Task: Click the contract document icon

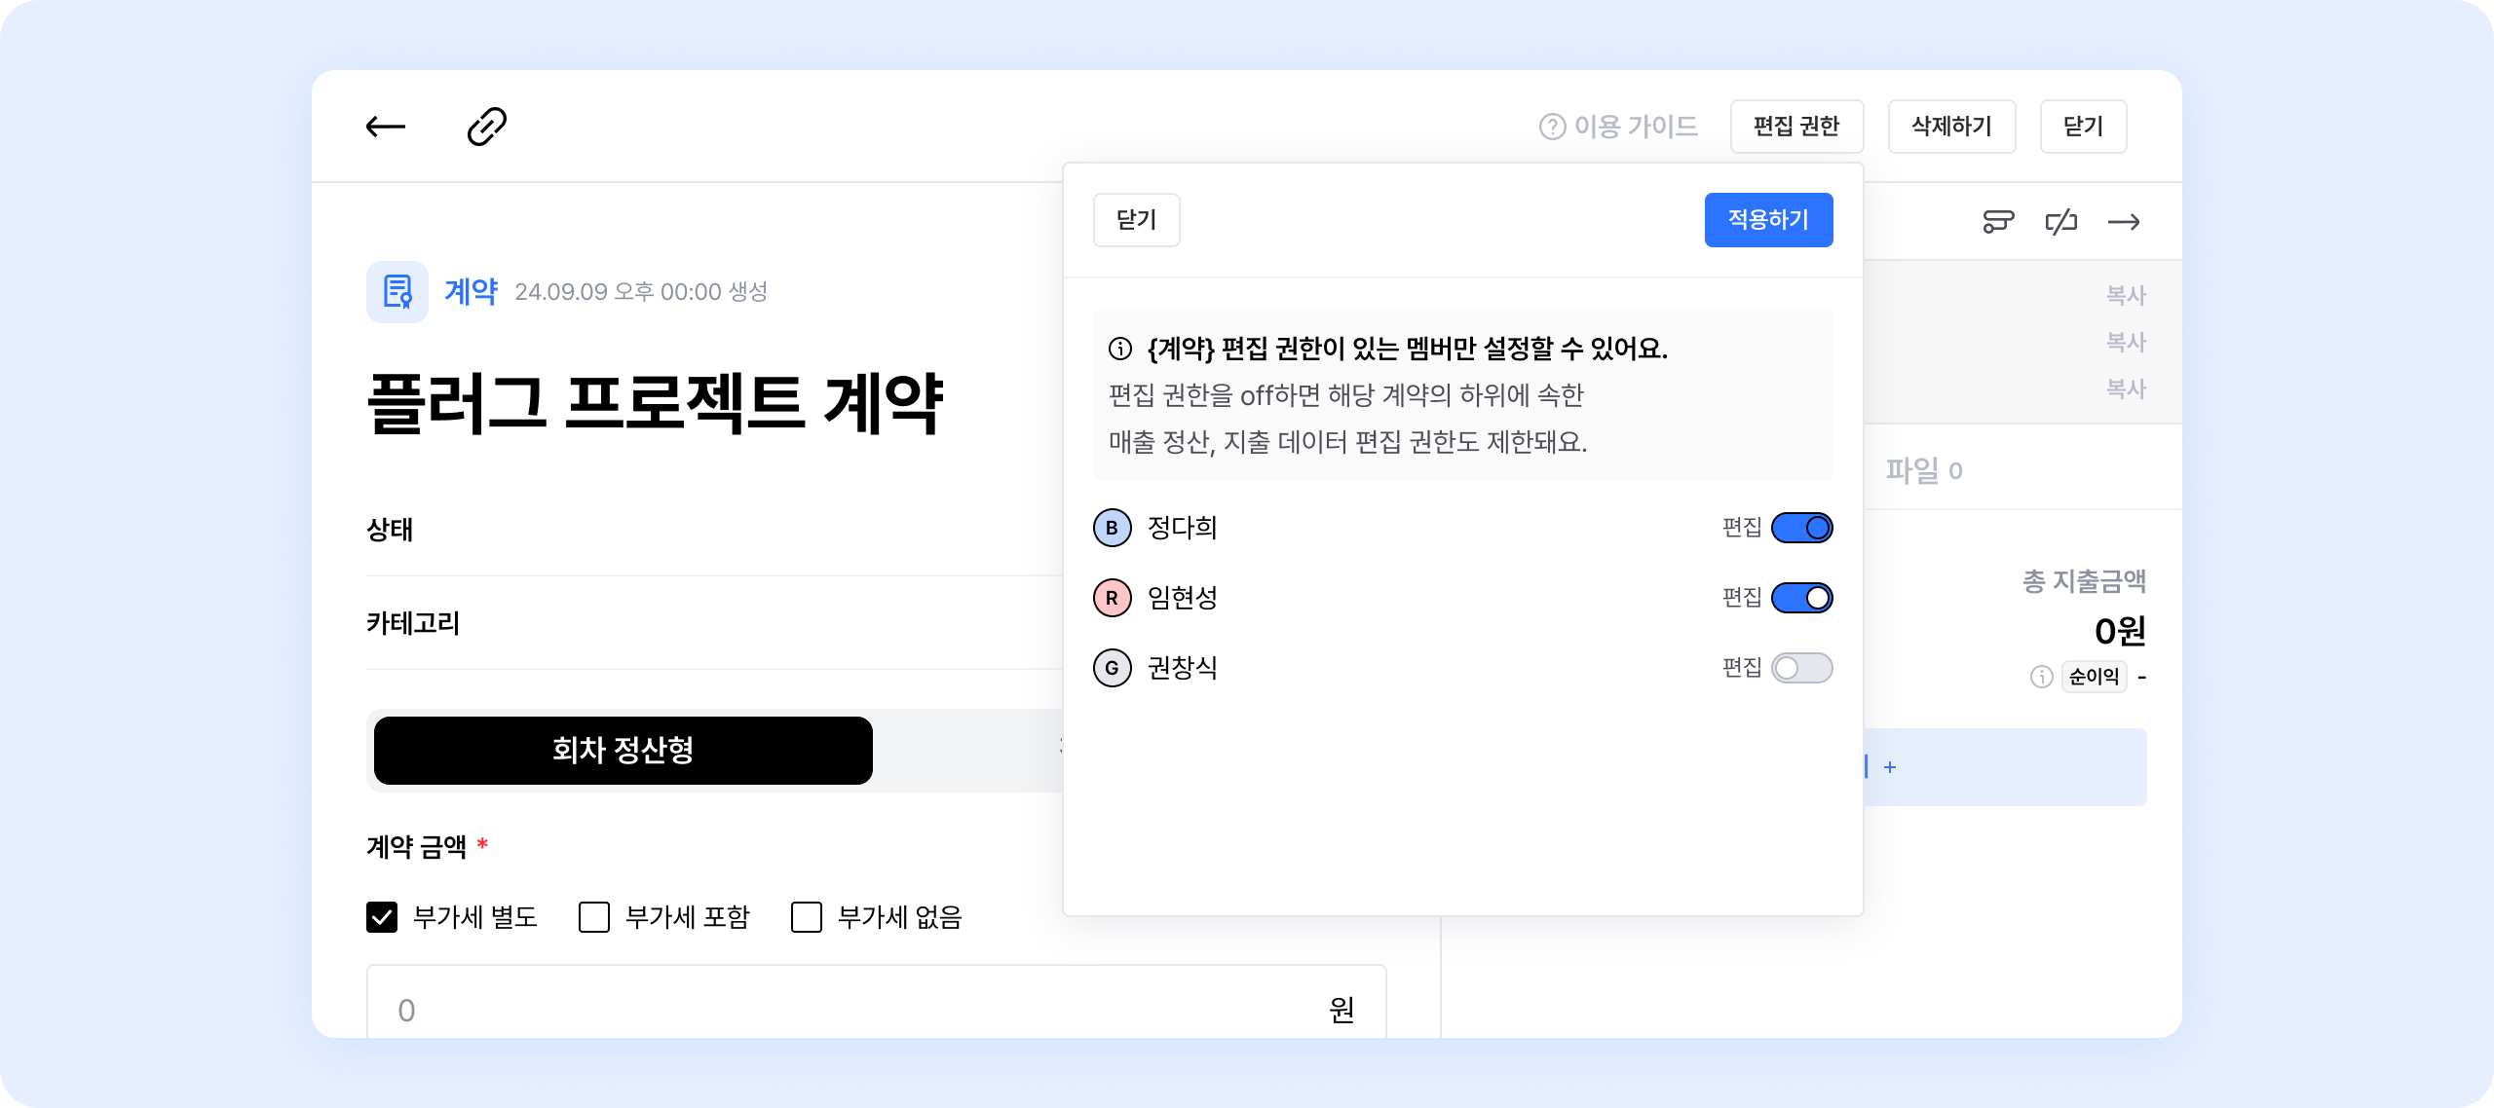Action: (x=397, y=291)
